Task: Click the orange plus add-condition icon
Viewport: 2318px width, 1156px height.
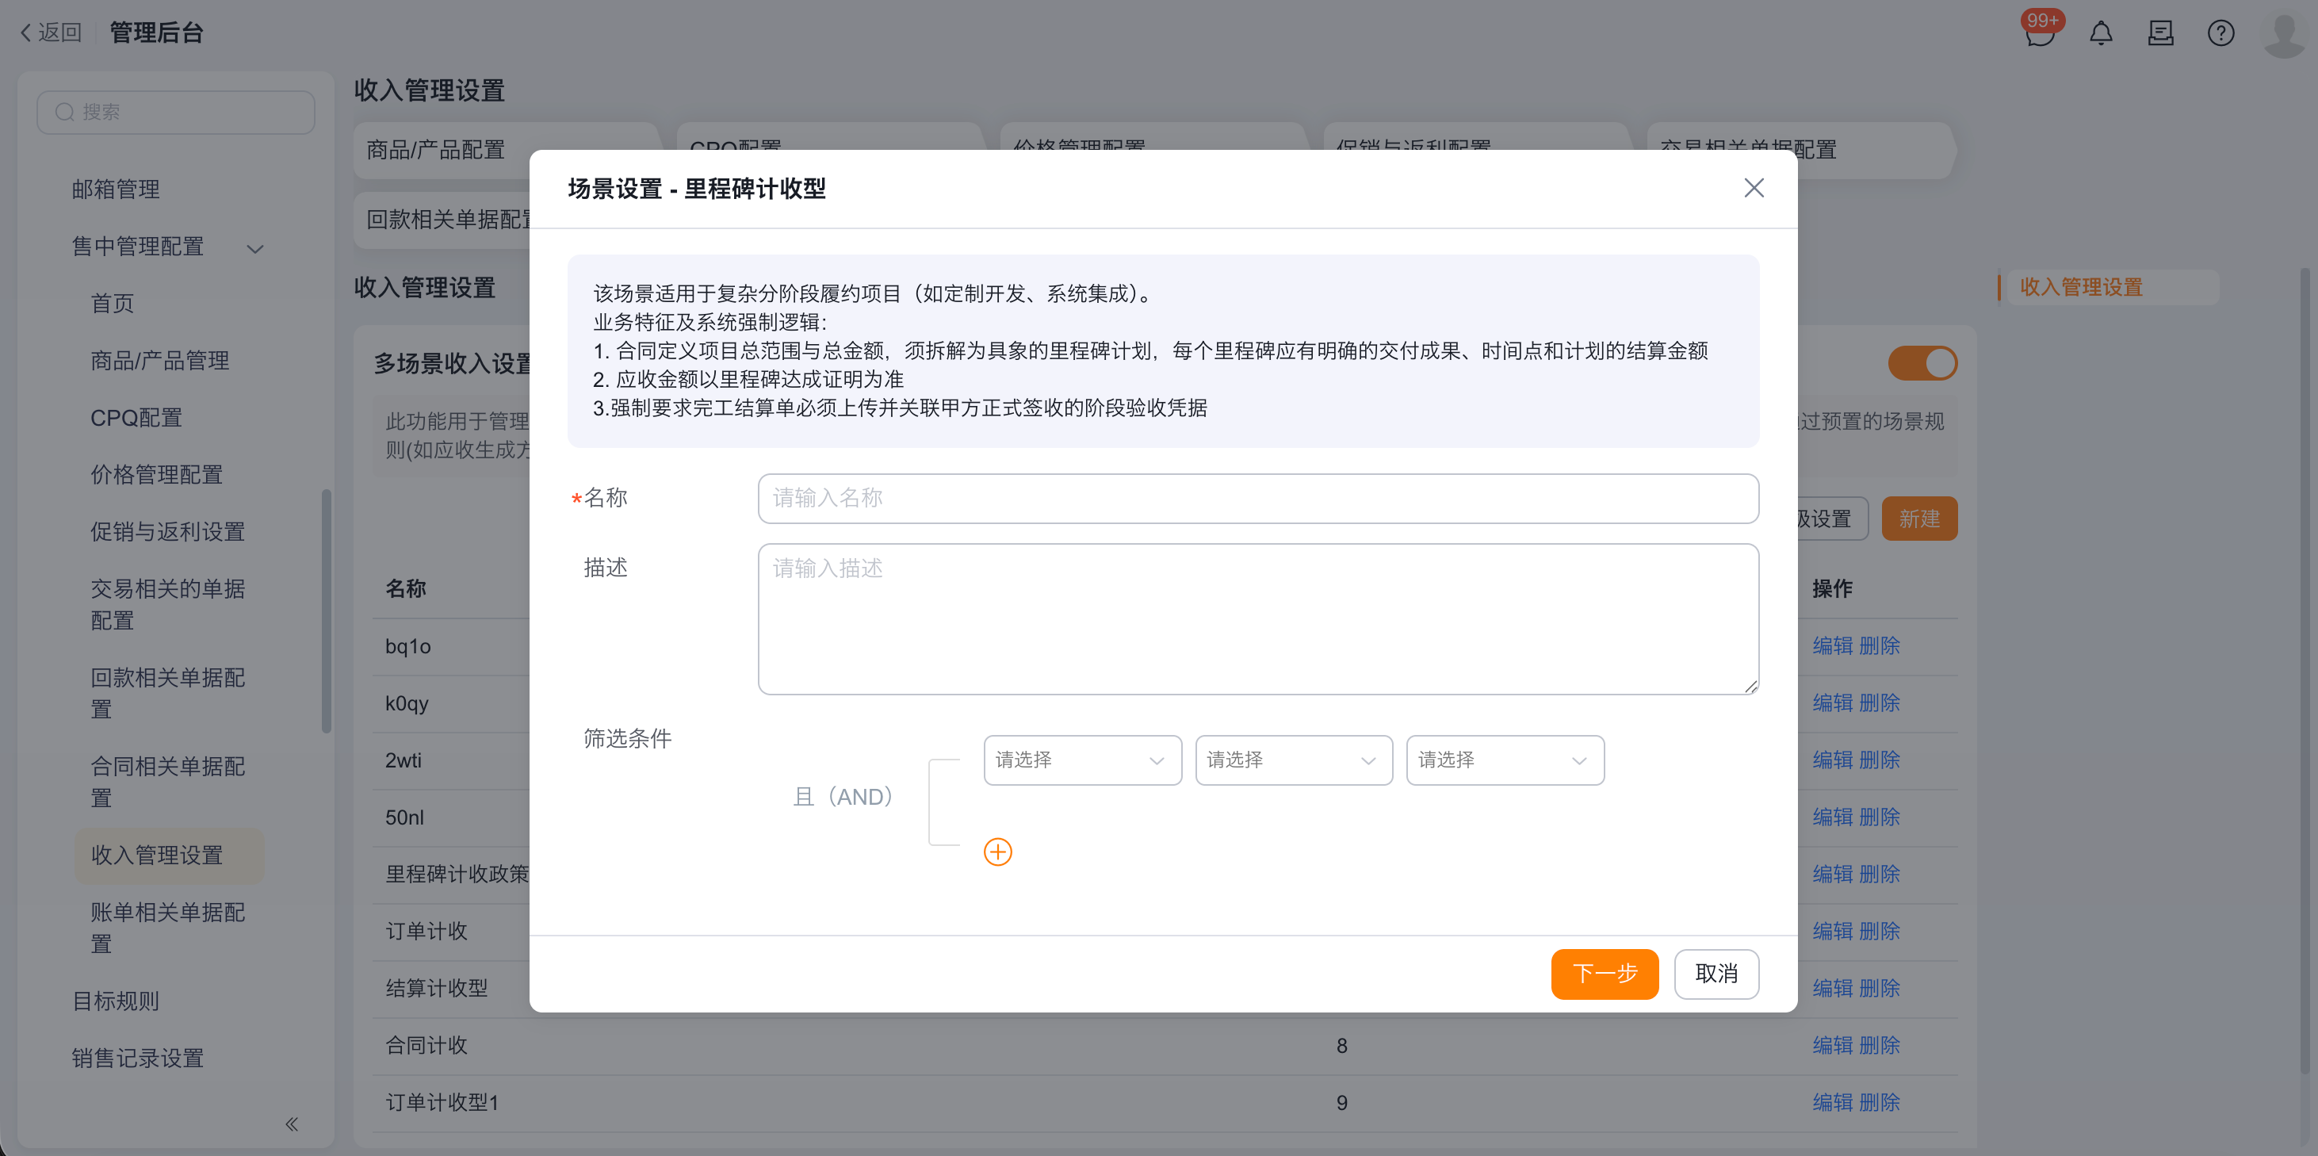Action: pos(997,852)
